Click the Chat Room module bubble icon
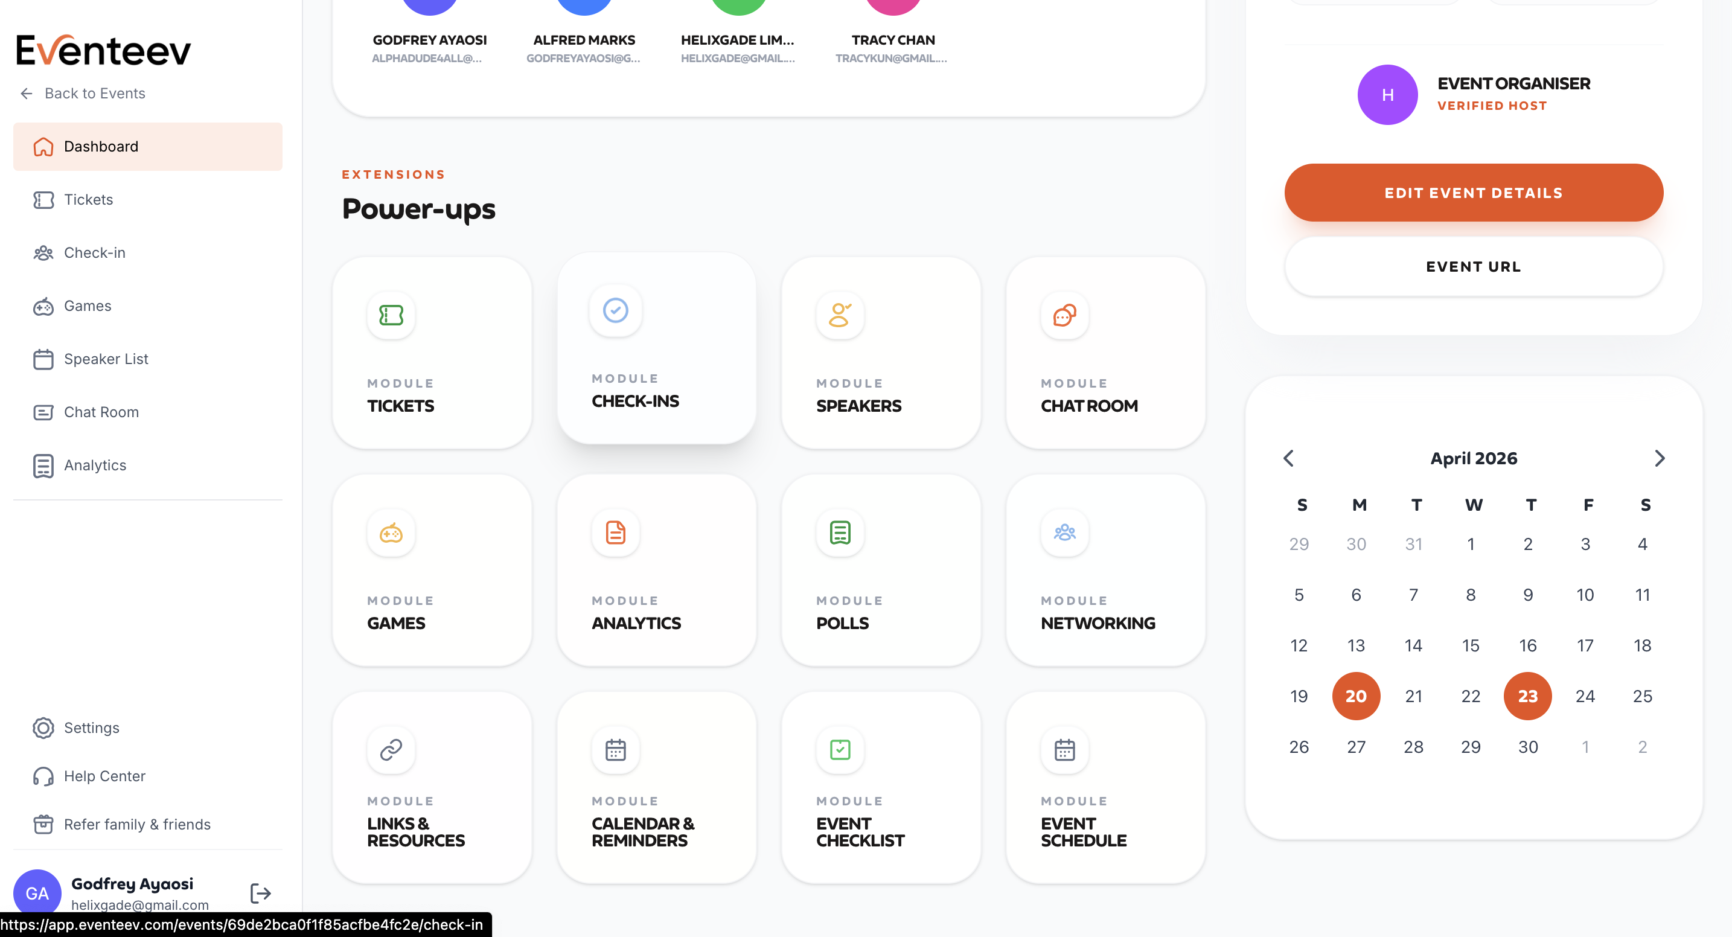This screenshot has height=937, width=1732. click(x=1064, y=315)
